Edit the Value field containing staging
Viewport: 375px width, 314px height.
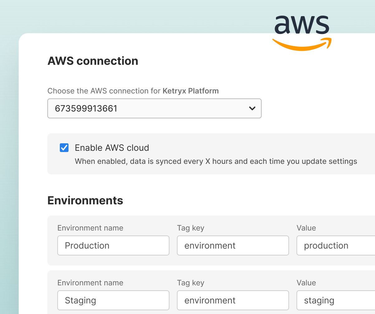pos(336,300)
